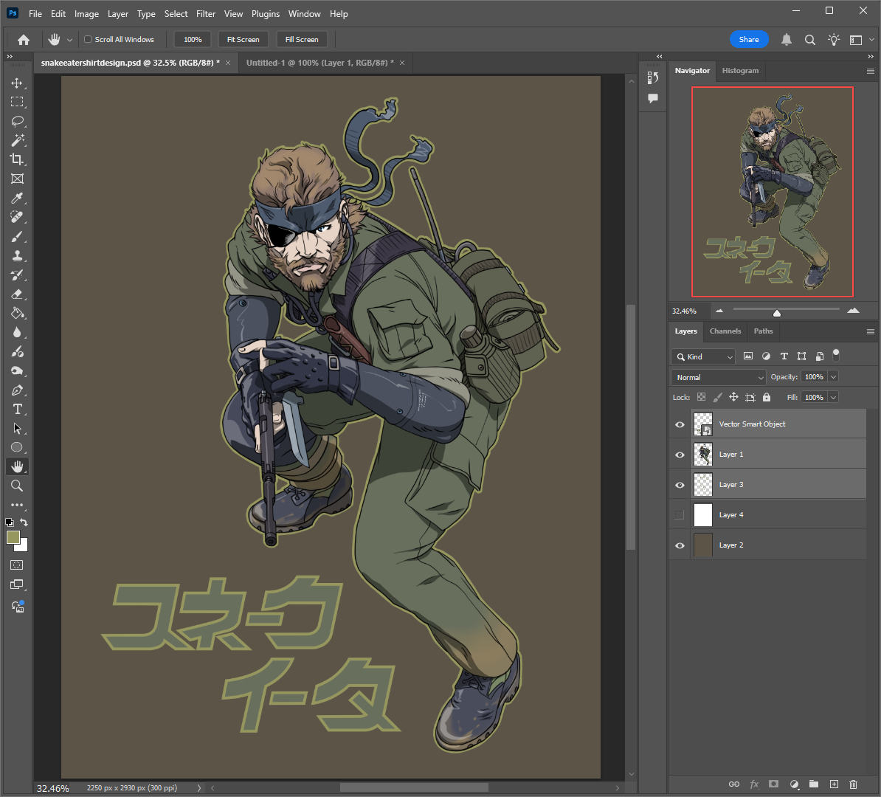
Task: Pick the Eyedropper tool
Action: pyautogui.click(x=17, y=198)
